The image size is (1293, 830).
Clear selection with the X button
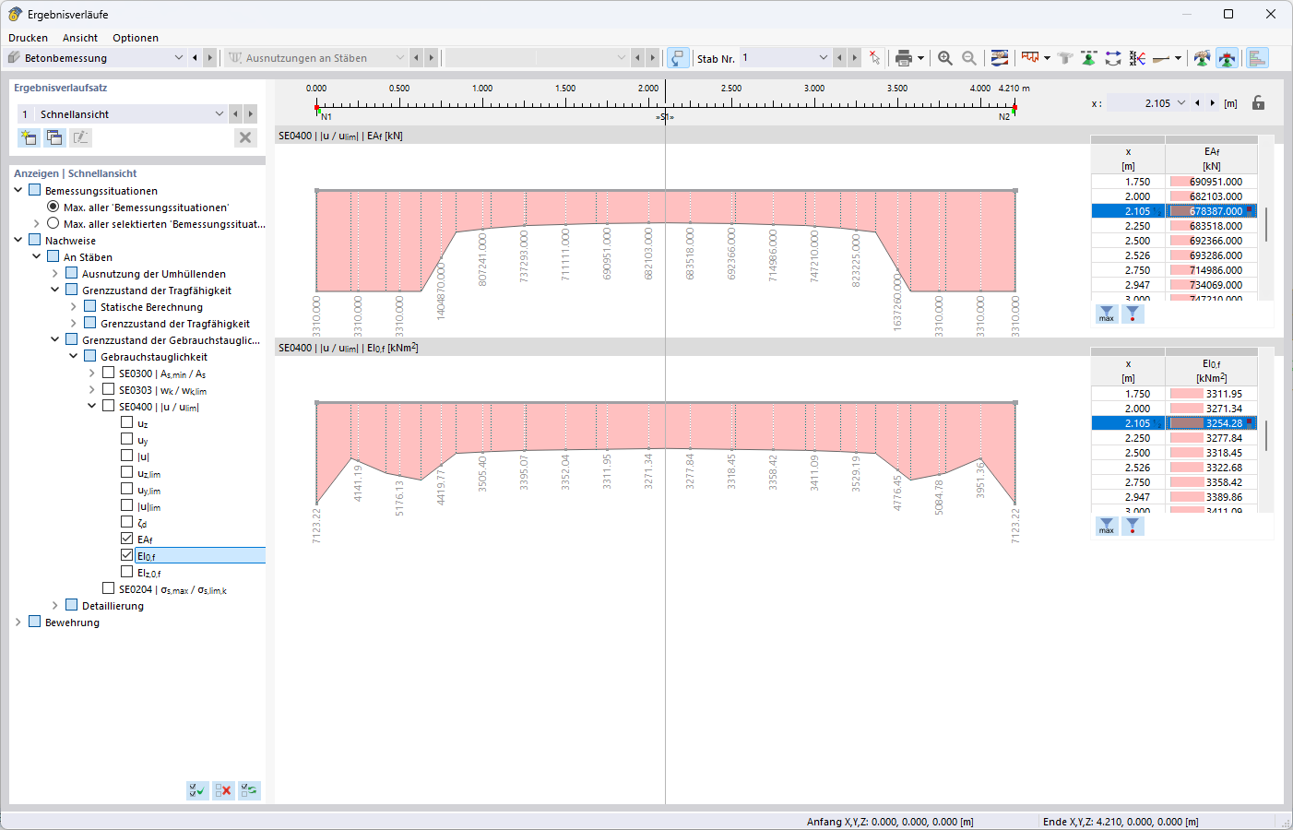click(x=244, y=137)
